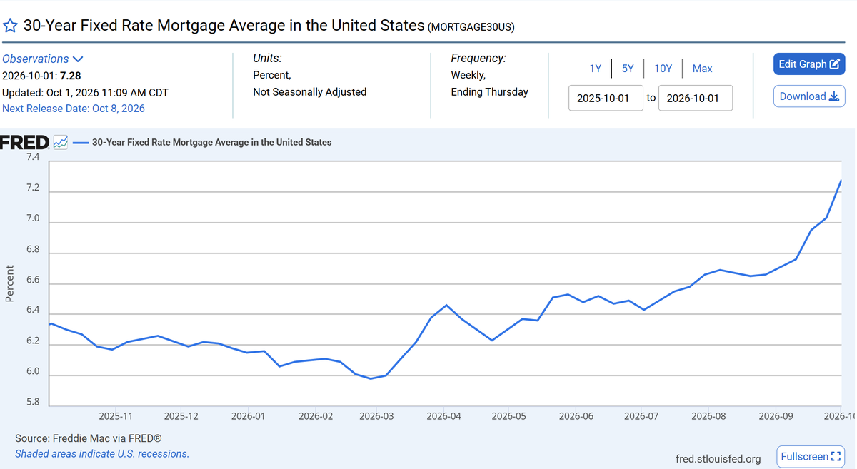This screenshot has height=469, width=857.
Task: Select the 1Y date range
Action: coord(596,69)
